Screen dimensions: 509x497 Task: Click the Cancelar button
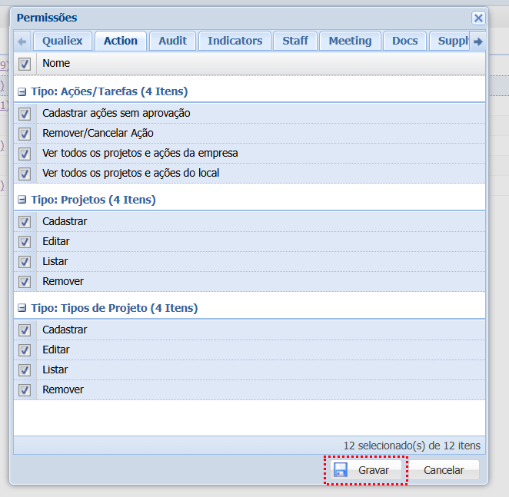click(444, 470)
